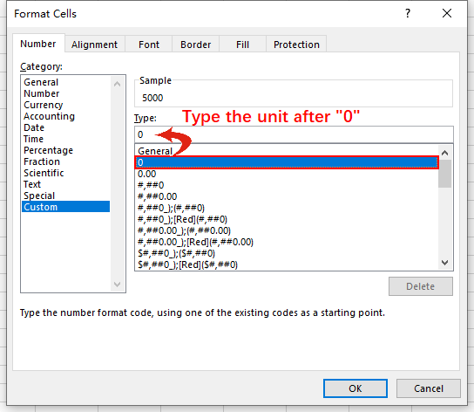Open the Fill tab
Viewport: 474px width, 412px height.
click(242, 45)
